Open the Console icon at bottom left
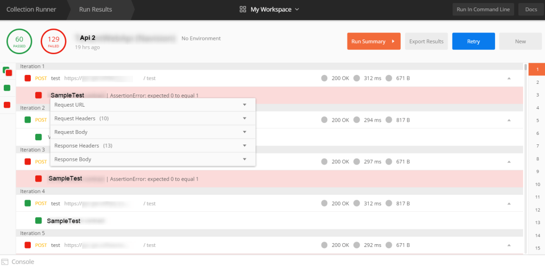Image resolution: width=545 pixels, height=267 pixels. coord(5,262)
